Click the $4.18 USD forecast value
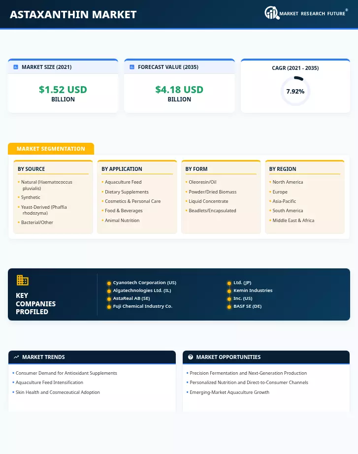The width and height of the screenshot is (358, 454). coord(179,90)
